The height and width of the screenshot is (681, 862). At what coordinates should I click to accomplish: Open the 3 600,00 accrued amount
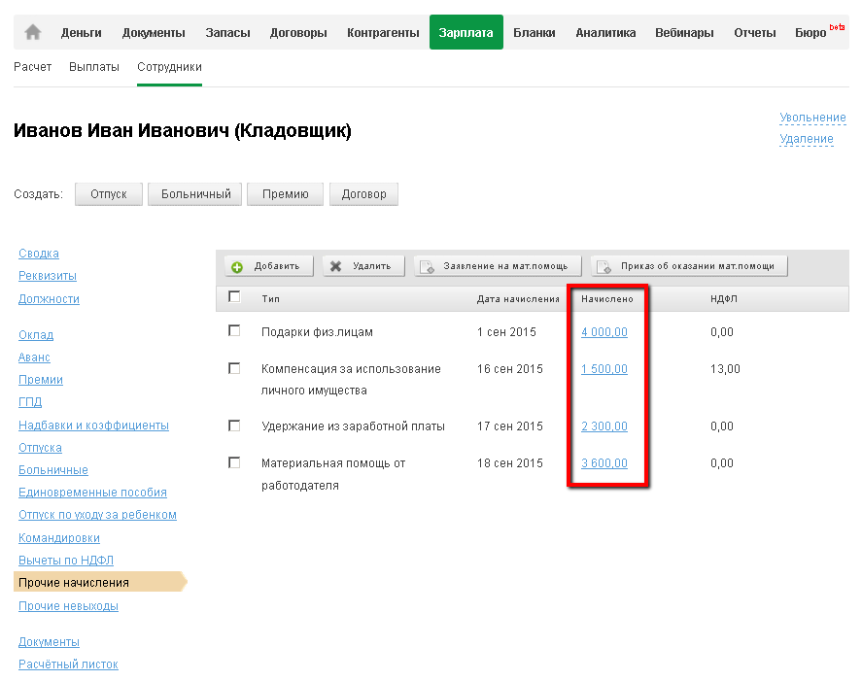(x=603, y=463)
